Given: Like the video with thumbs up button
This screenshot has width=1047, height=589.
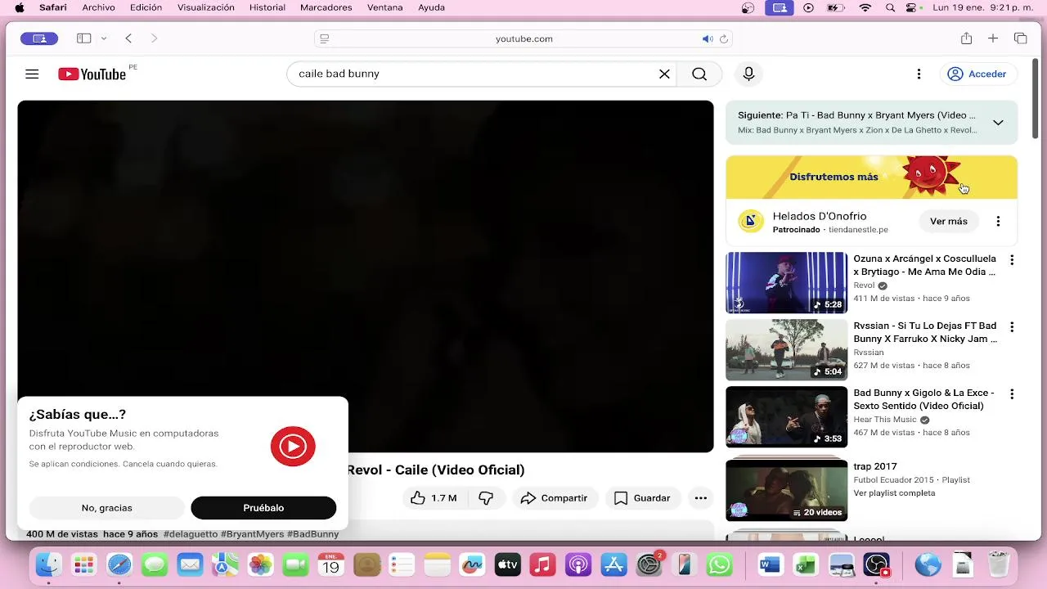Looking at the screenshot, I should point(434,498).
